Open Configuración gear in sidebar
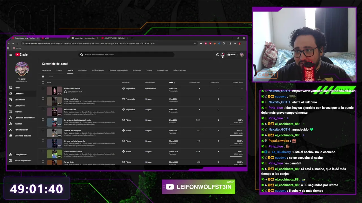 click(x=10, y=155)
